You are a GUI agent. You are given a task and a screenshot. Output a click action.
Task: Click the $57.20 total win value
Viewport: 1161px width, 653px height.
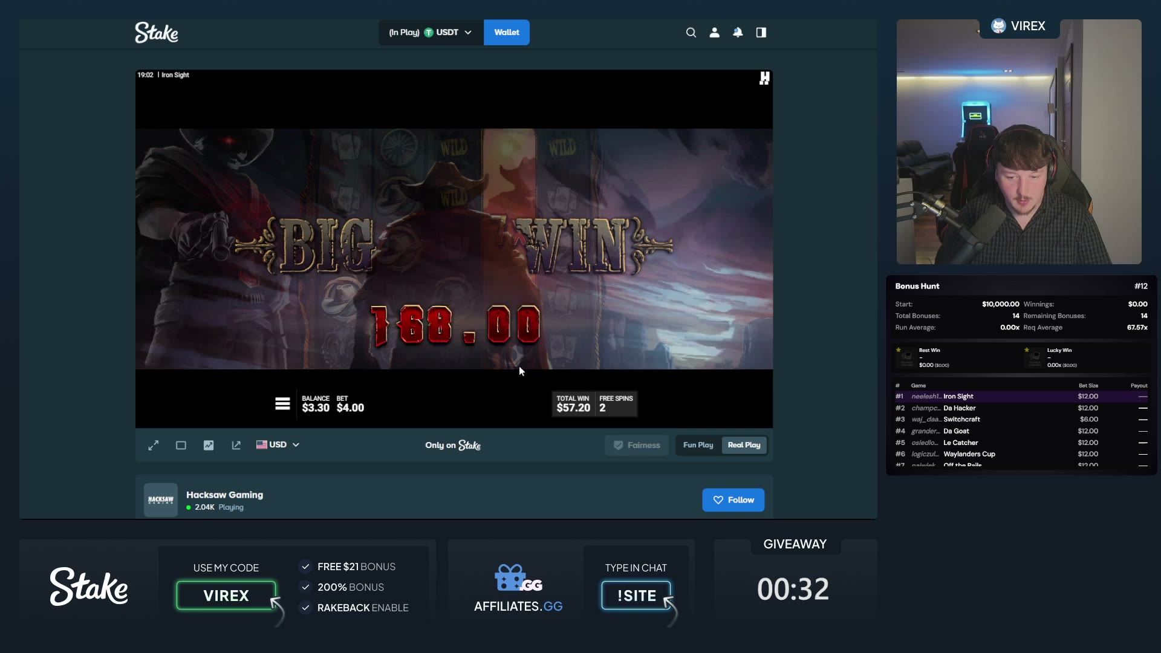click(x=573, y=408)
